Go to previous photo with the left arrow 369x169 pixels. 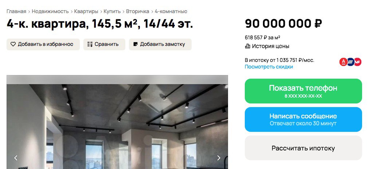16,158
